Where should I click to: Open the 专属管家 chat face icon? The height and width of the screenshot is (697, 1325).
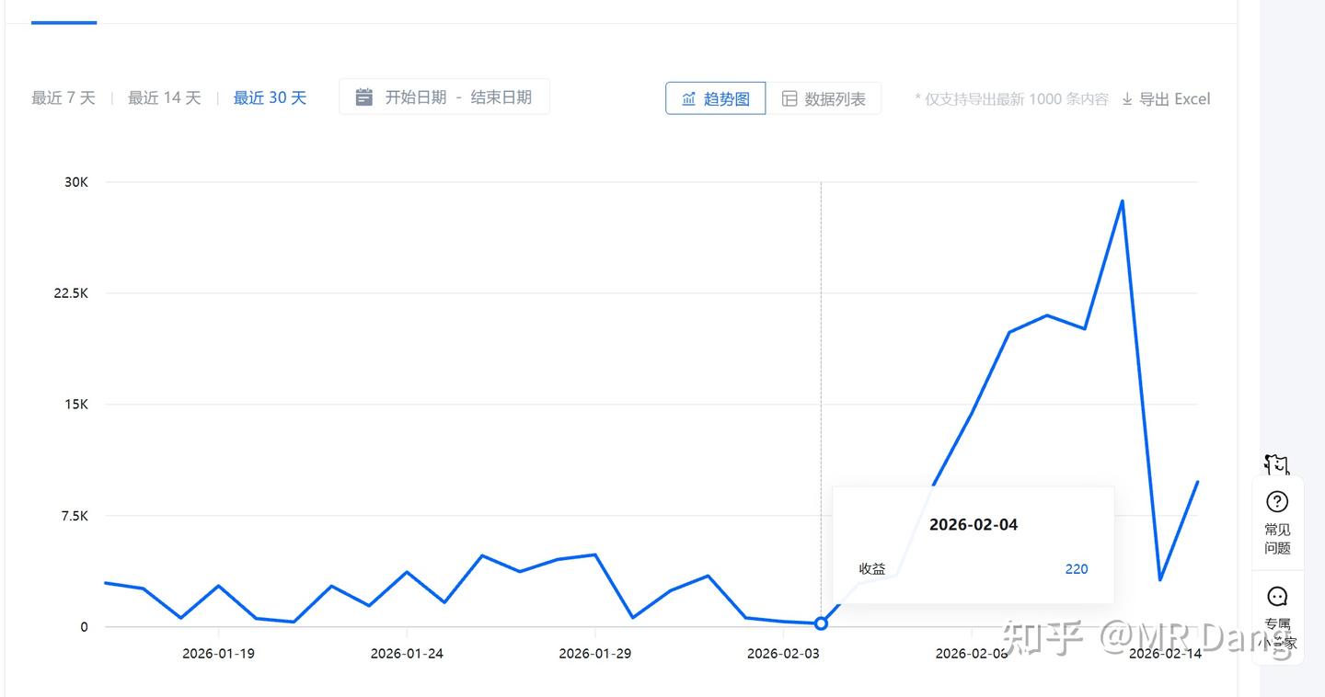click(x=1277, y=597)
